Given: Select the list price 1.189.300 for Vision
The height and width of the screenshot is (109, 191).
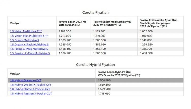Looking at the screenshot, I should pos(65,31).
